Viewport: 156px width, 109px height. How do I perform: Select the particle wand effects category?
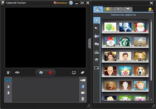tap(96, 28)
